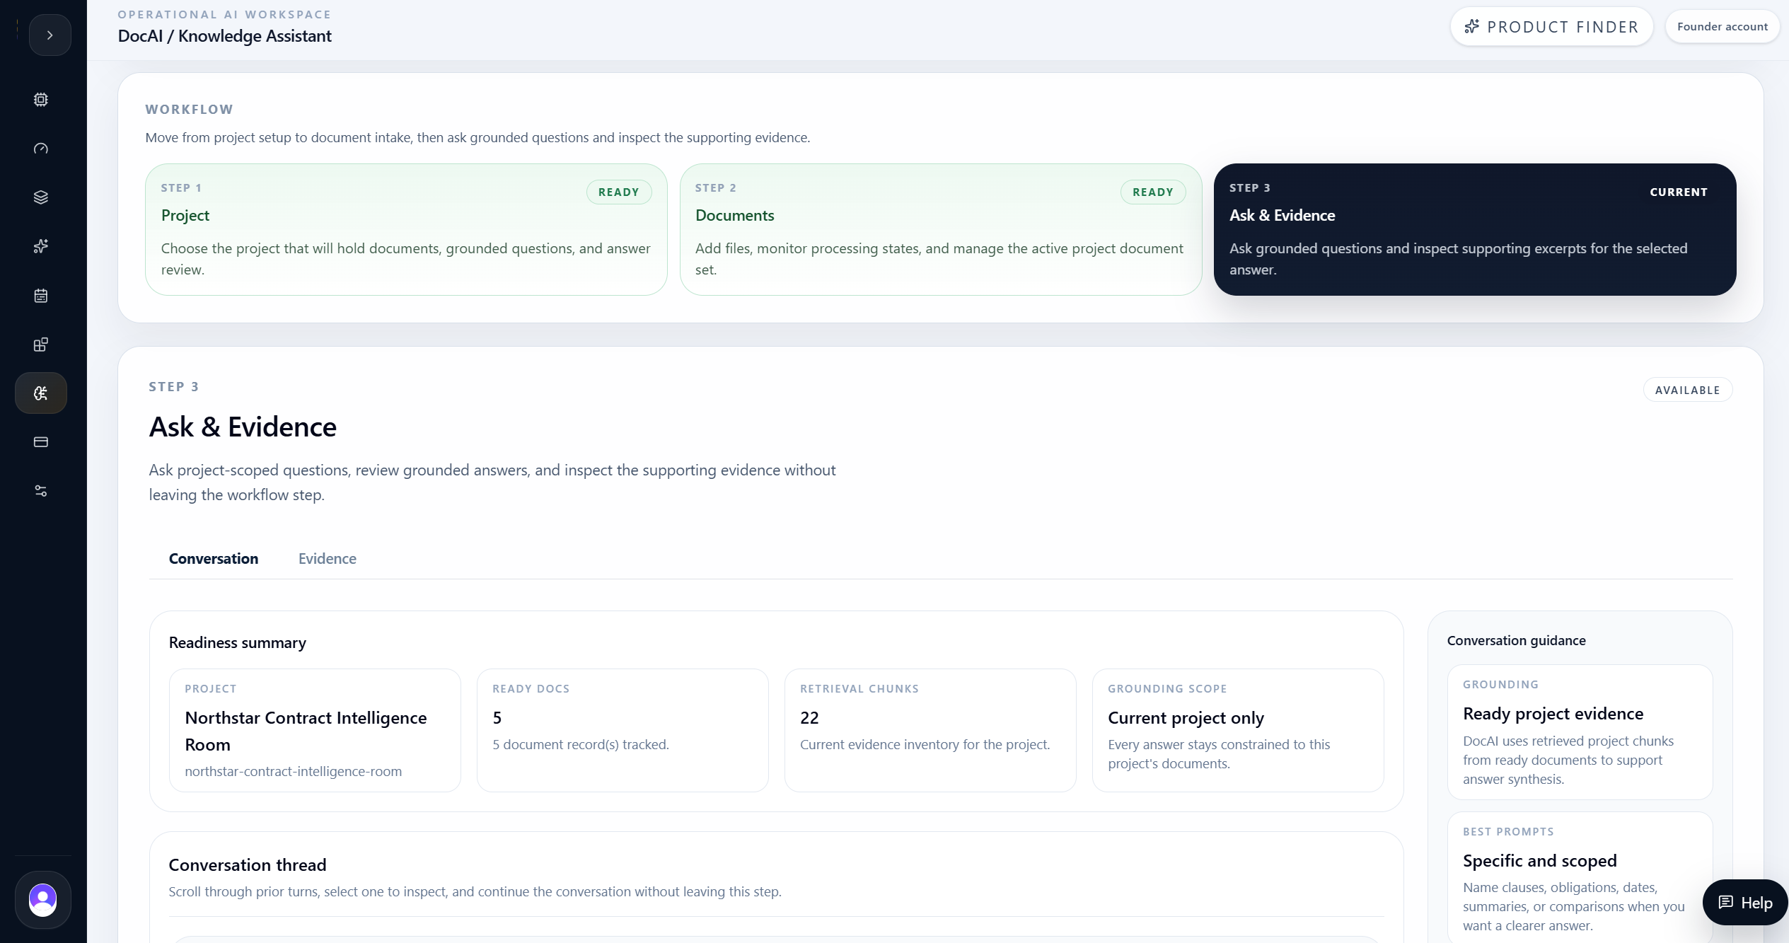Click the OPERATIONAL AI WORKSPACE label
The height and width of the screenshot is (943, 1789).
[224, 14]
